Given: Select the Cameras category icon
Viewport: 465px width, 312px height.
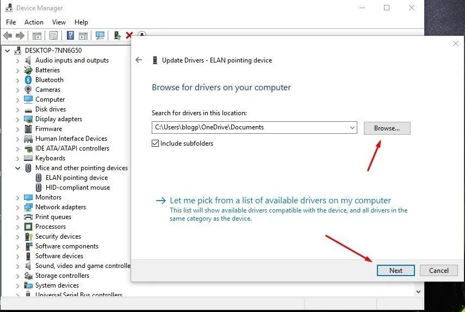Looking at the screenshot, I should [x=28, y=90].
